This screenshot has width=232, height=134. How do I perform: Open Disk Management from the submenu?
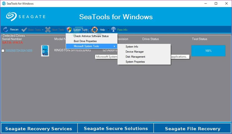point(144,57)
